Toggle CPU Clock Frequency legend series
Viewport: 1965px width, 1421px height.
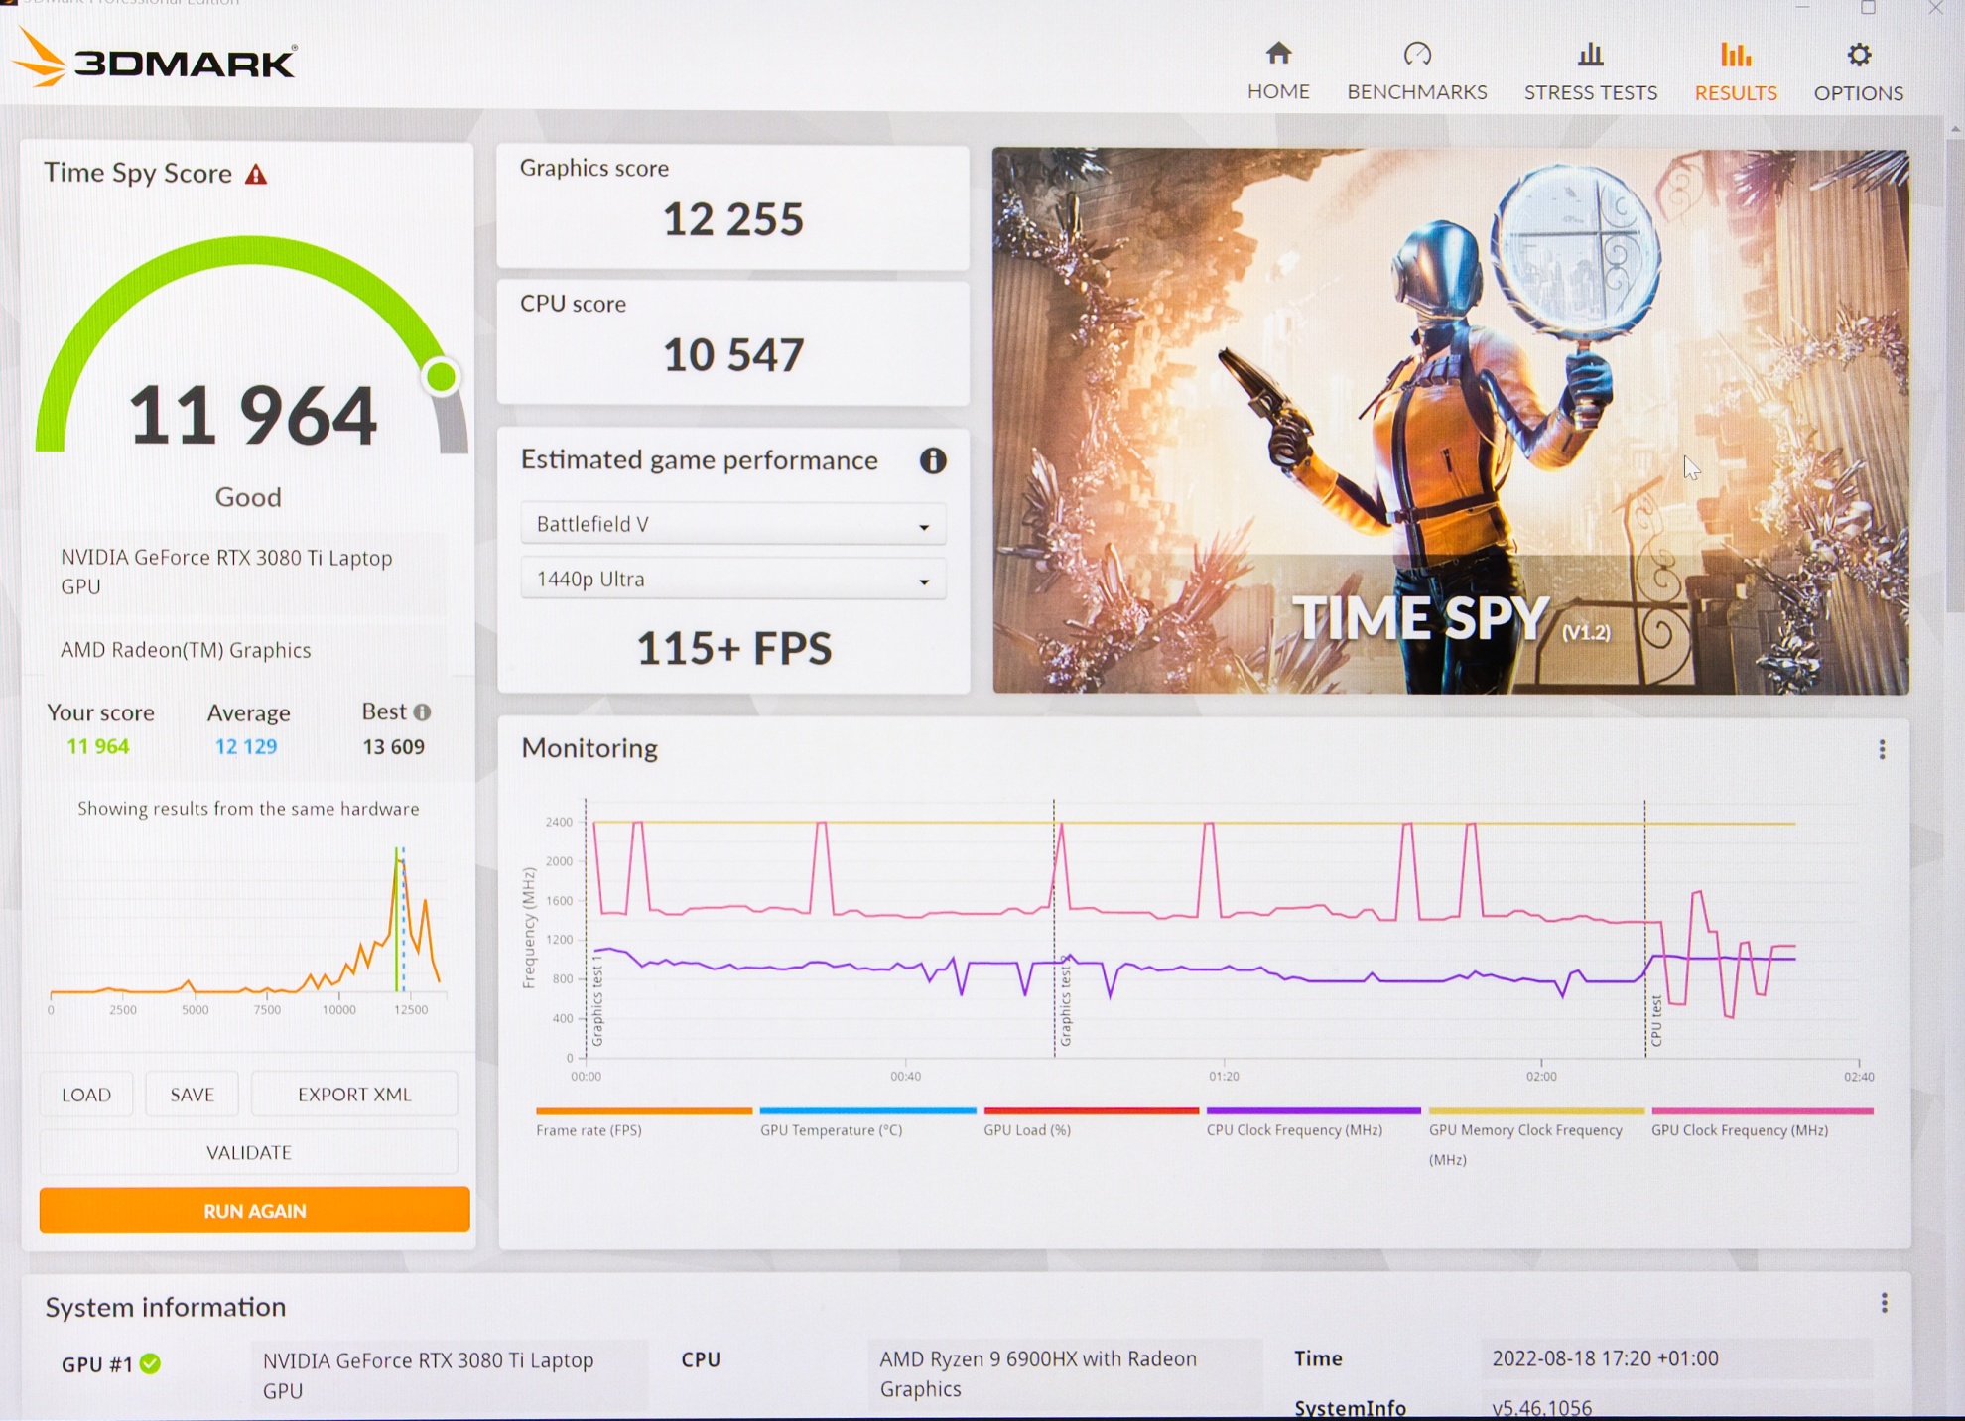coord(1293,1130)
